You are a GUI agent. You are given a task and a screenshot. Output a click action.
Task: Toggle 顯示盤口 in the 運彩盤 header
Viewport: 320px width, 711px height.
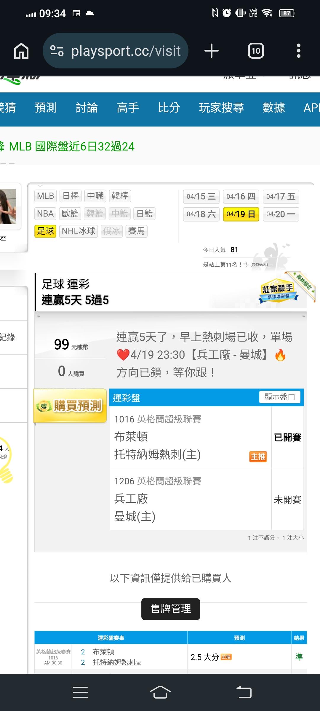point(280,397)
